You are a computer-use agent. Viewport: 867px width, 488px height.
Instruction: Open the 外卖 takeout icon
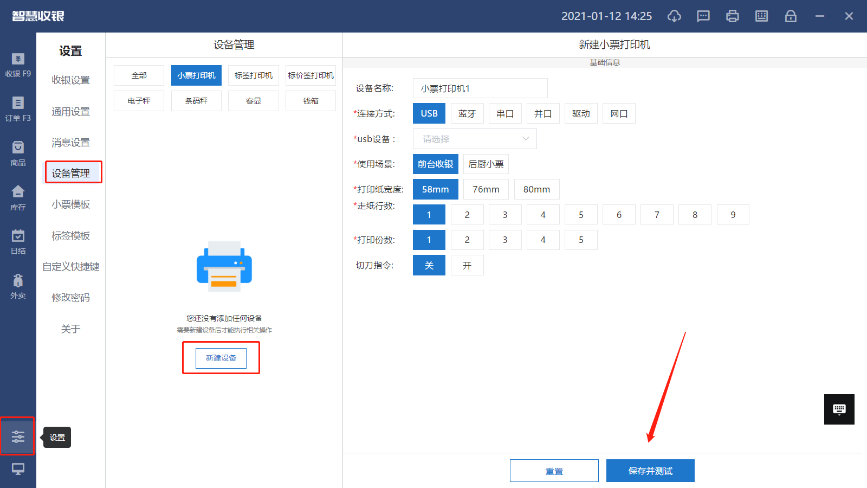(18, 286)
